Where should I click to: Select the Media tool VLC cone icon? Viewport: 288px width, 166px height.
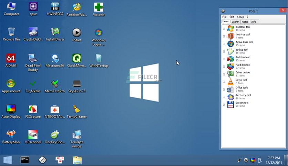230,82
